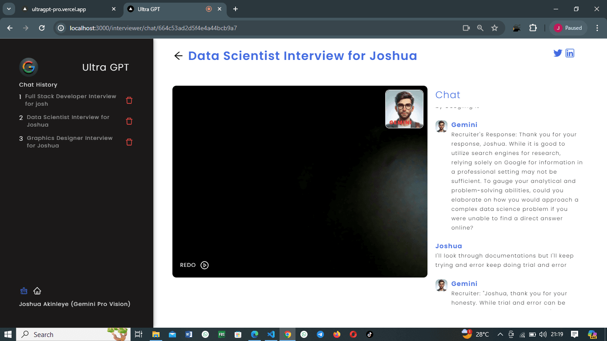Share interview via Twitter icon
Viewport: 607px width, 341px height.
click(x=558, y=53)
